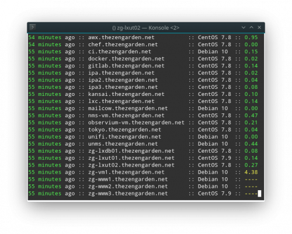Select hostname ci.thezengarden.net
The image size is (292, 234).
(120, 51)
